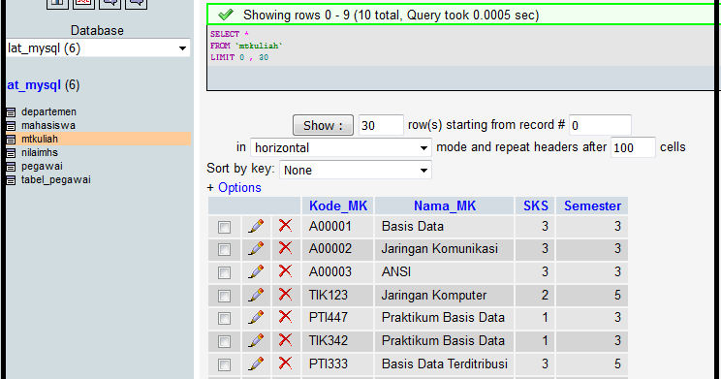Click the departemen table browse icon
The image size is (721, 379).
[11, 112]
